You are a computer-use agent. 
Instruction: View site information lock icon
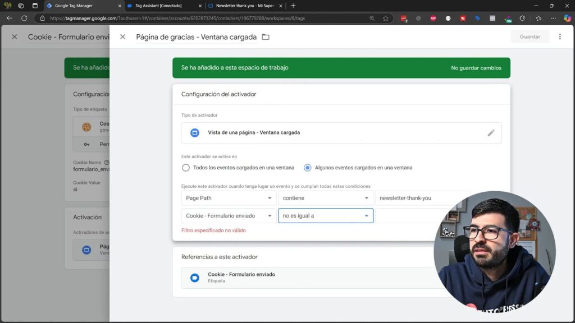click(42, 18)
